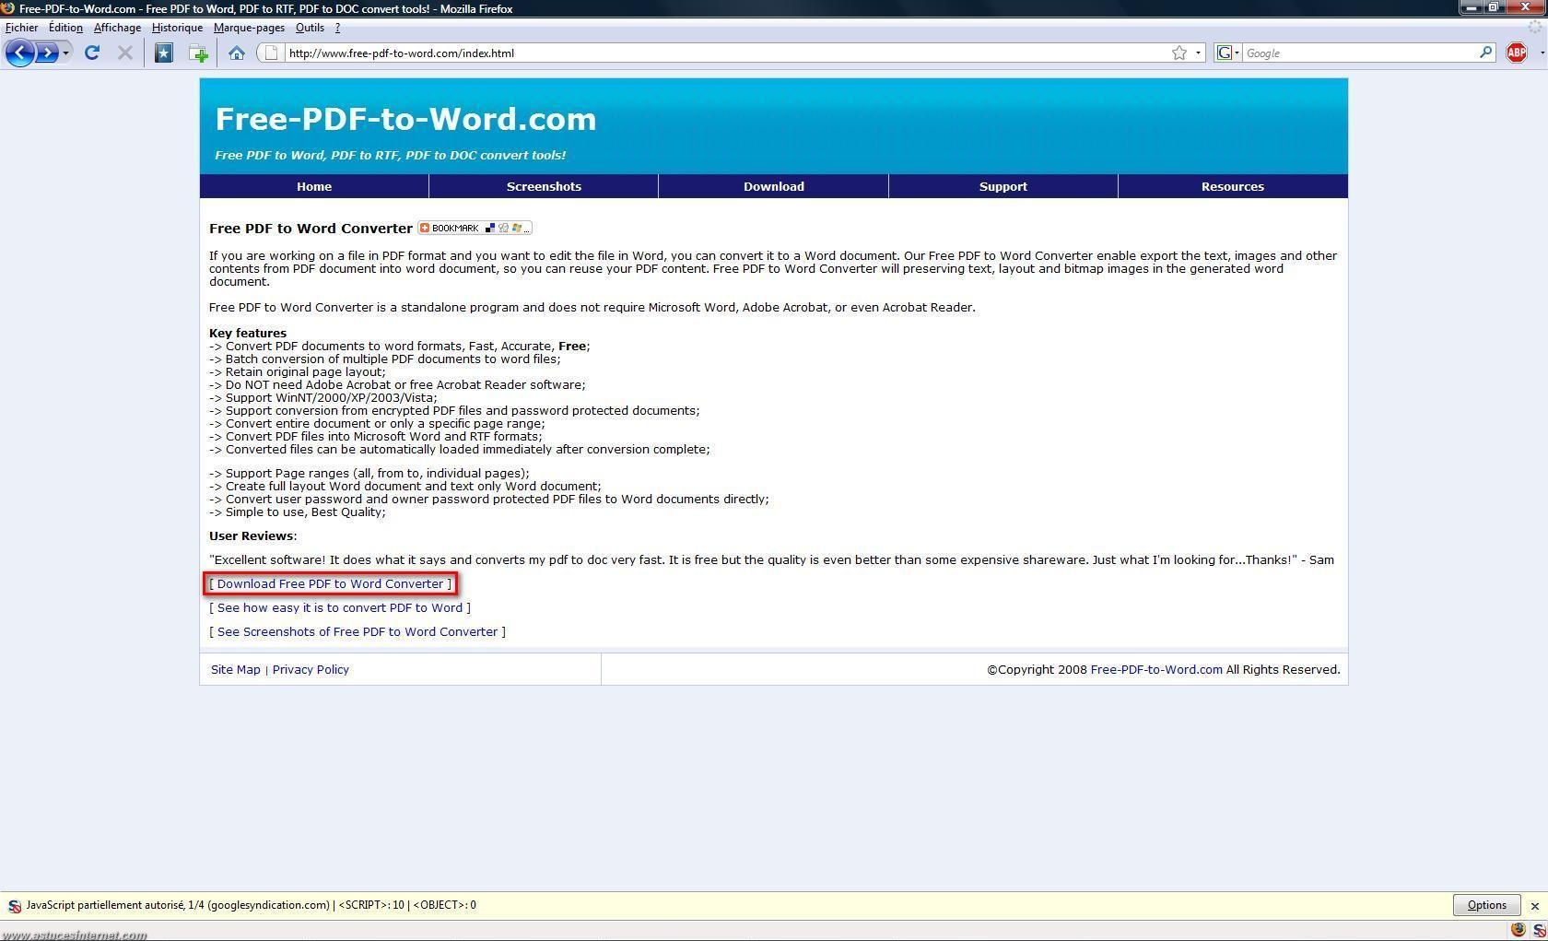Open the Outils menu
Screen dimensions: 1548x941
[x=310, y=28]
